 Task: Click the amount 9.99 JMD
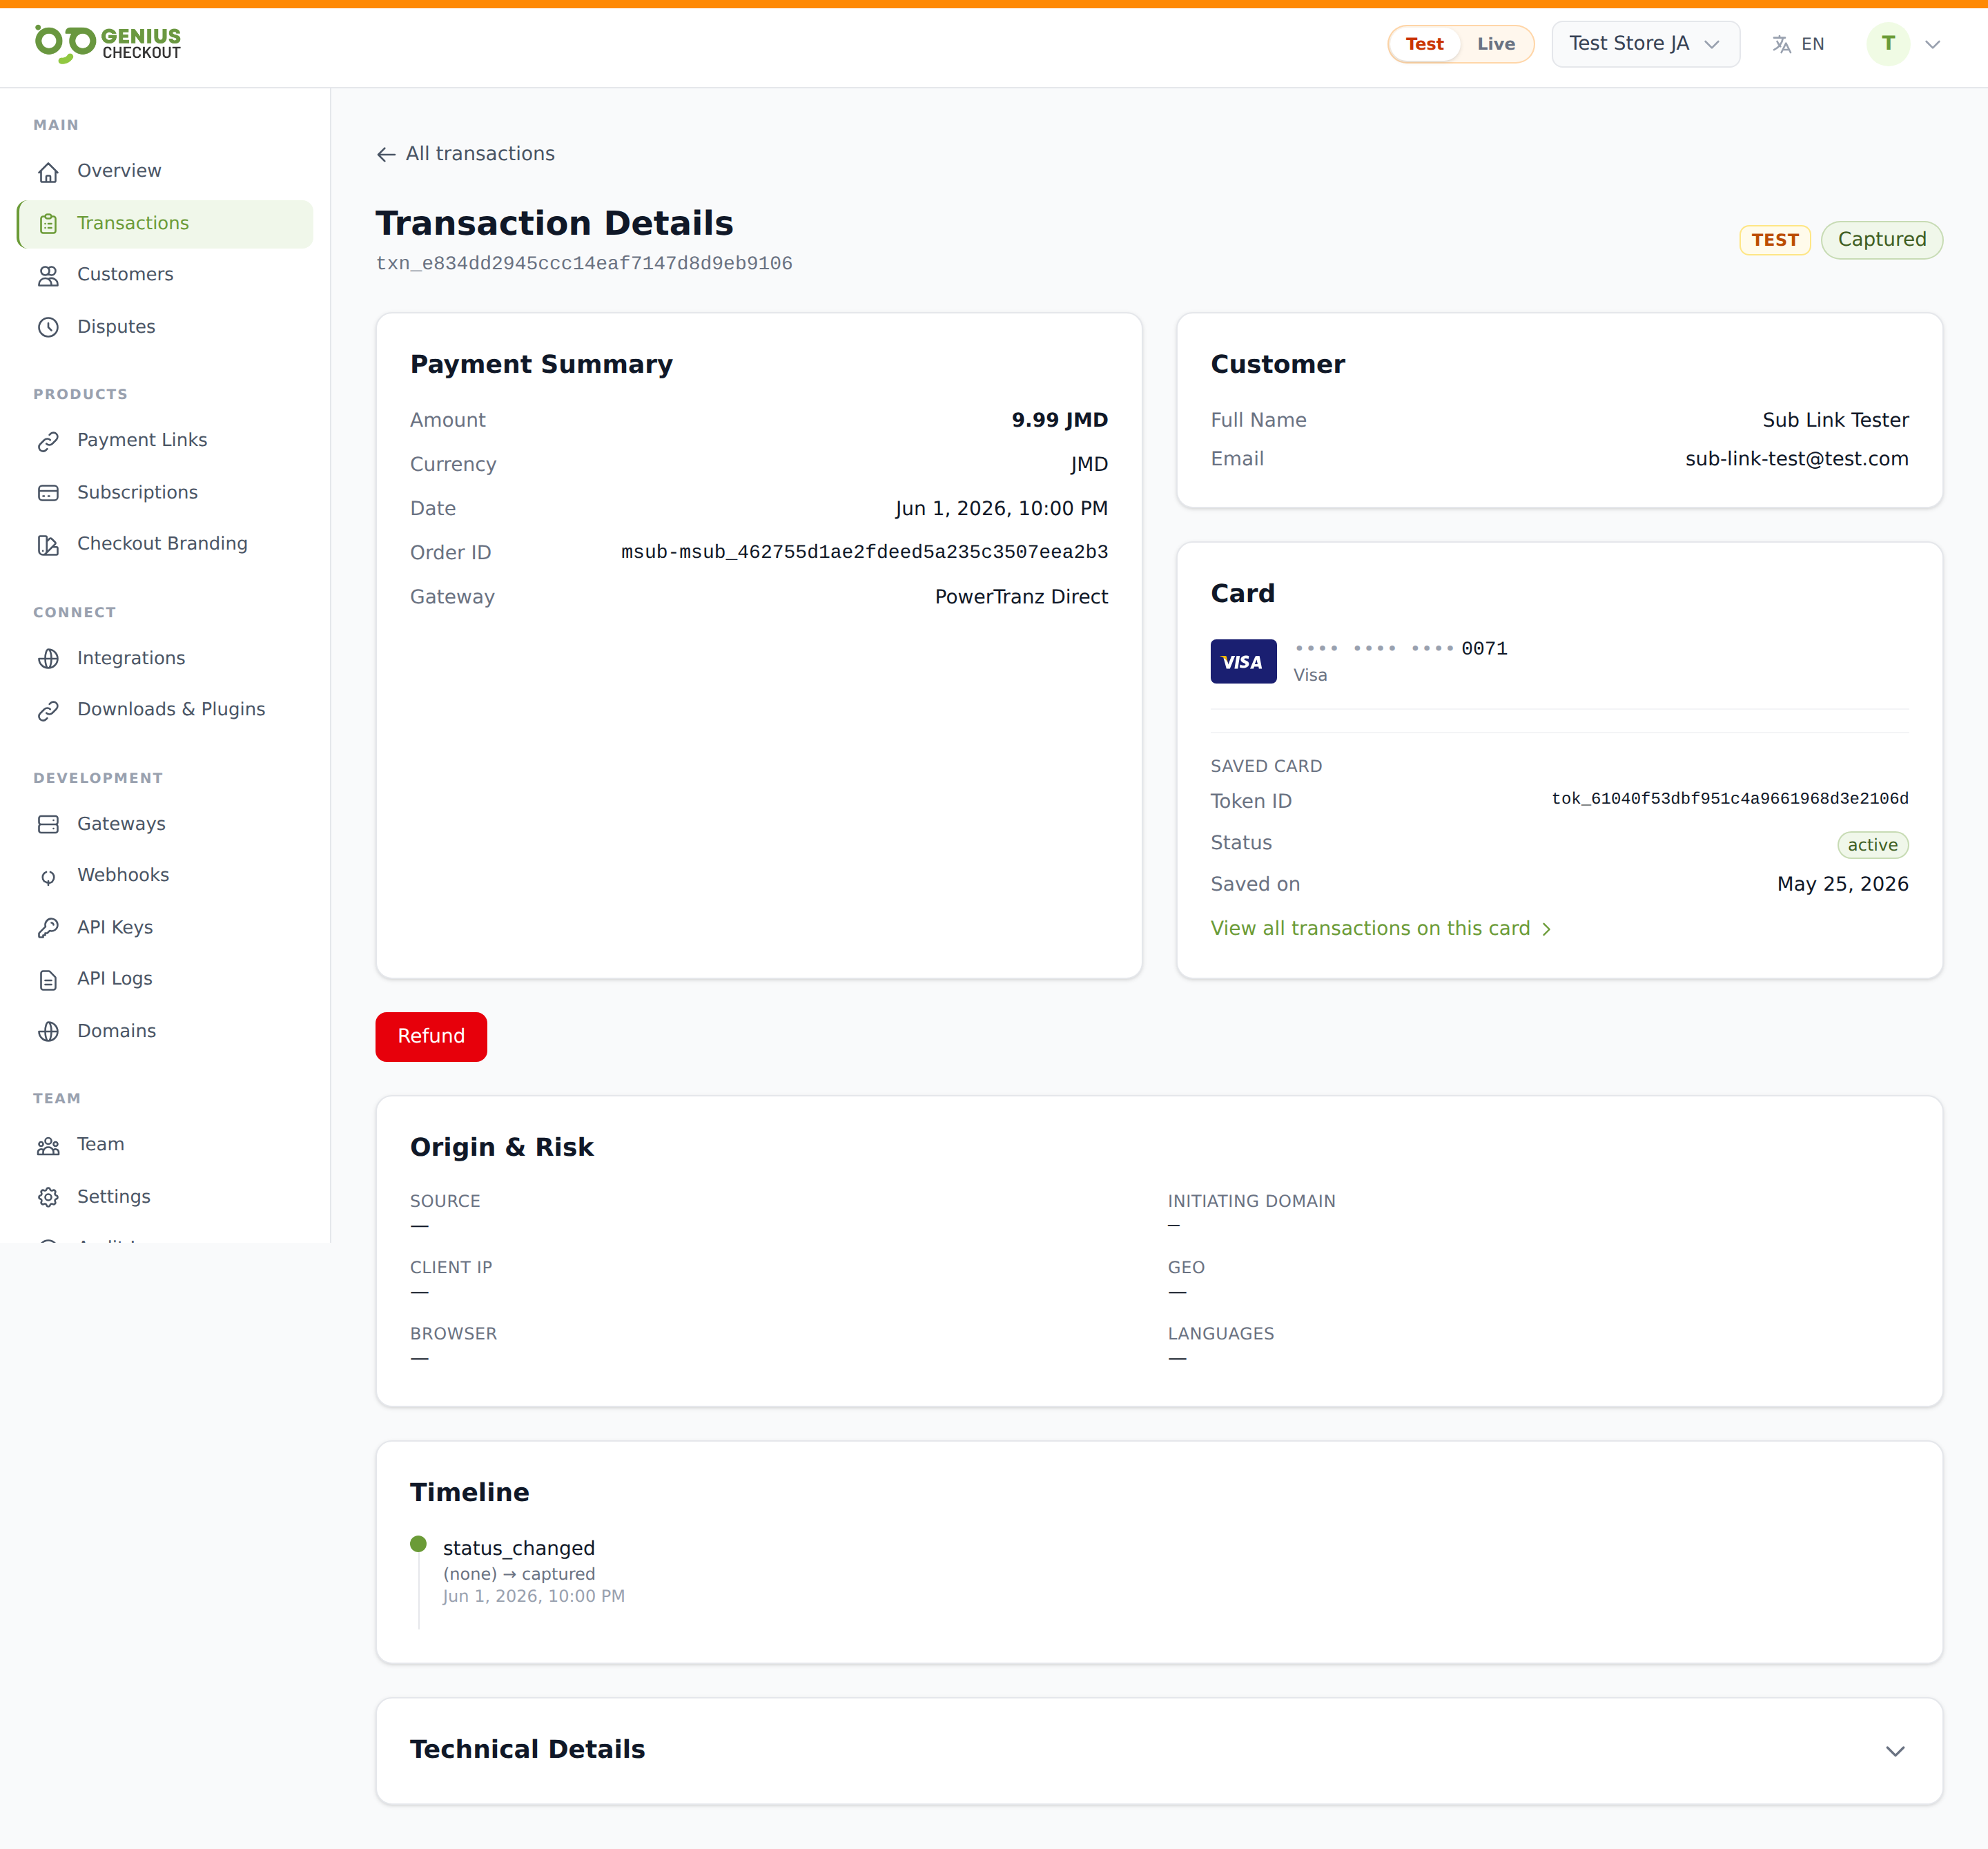pos(1059,420)
